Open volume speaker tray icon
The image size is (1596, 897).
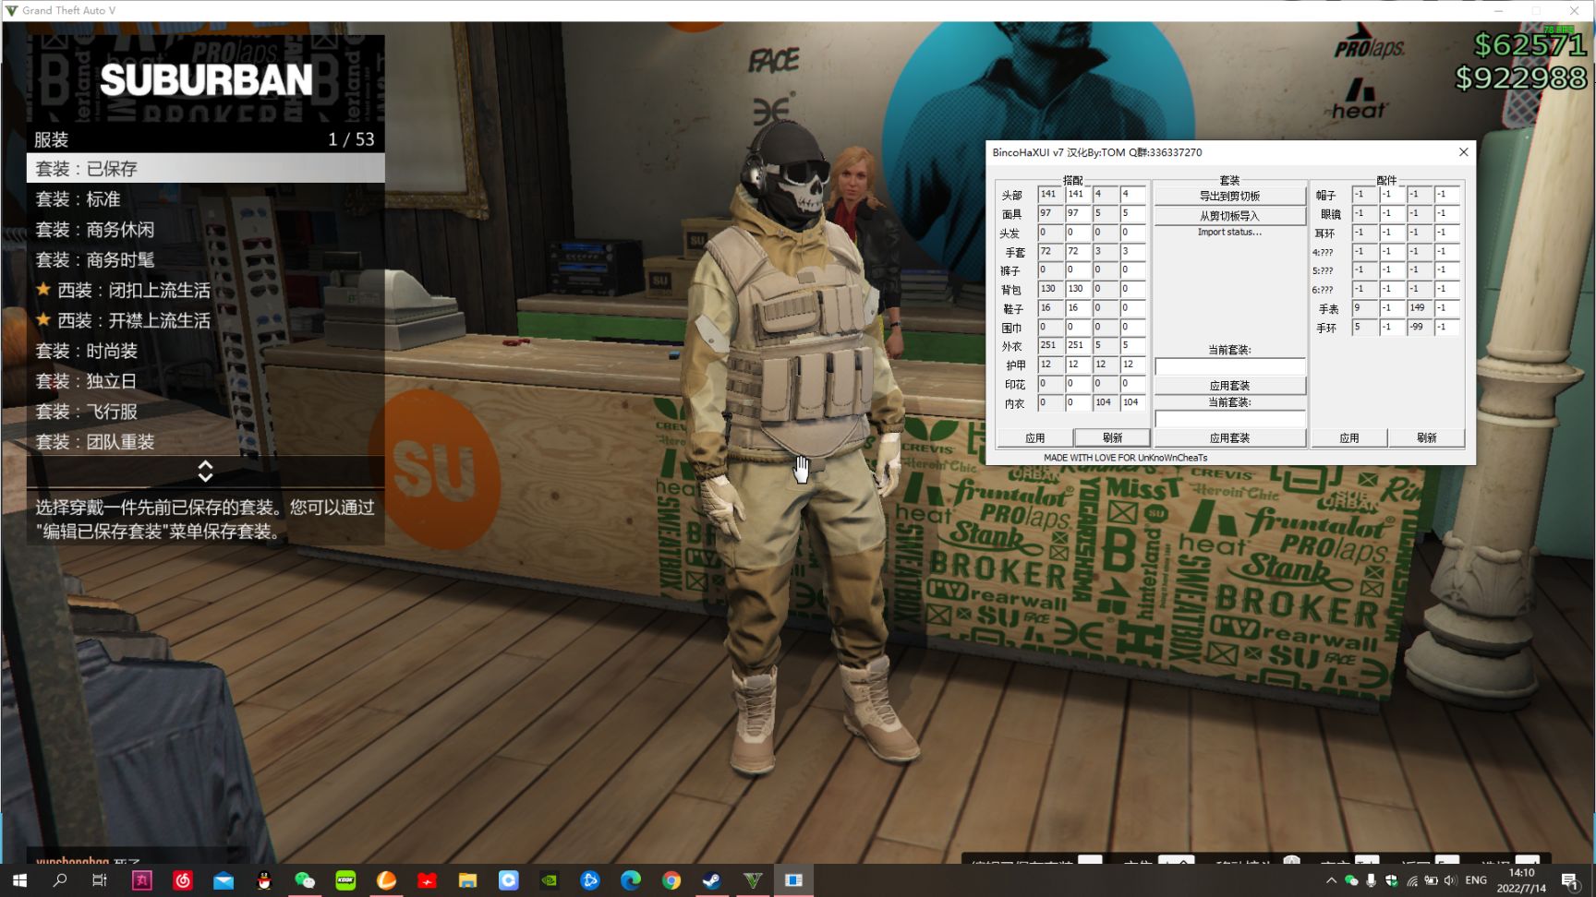1451,880
